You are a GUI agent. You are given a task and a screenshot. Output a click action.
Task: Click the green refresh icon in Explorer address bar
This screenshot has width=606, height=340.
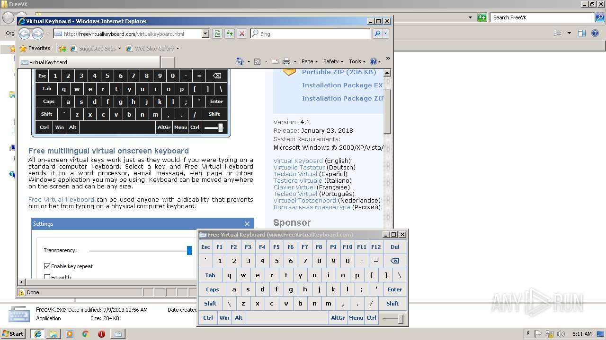tap(482, 17)
